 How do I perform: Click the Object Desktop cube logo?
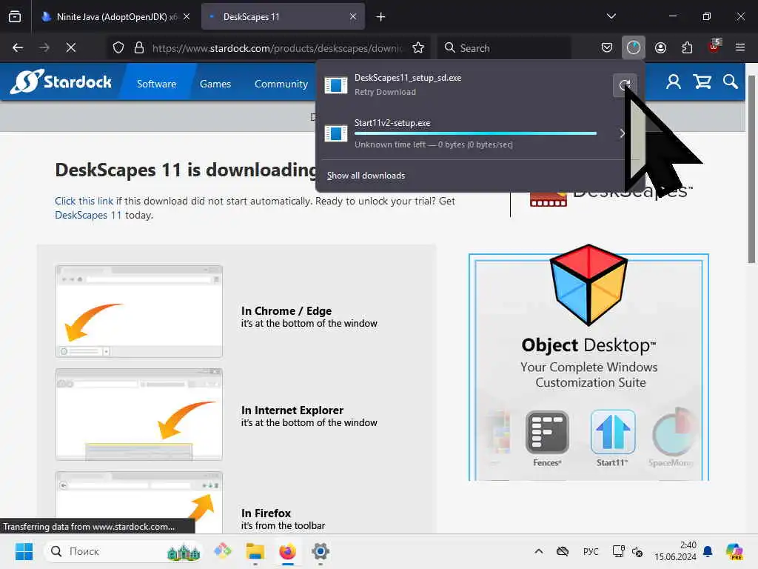588,284
